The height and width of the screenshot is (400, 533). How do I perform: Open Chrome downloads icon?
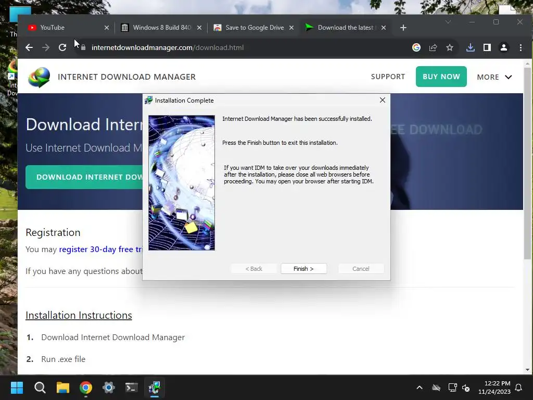click(x=471, y=47)
